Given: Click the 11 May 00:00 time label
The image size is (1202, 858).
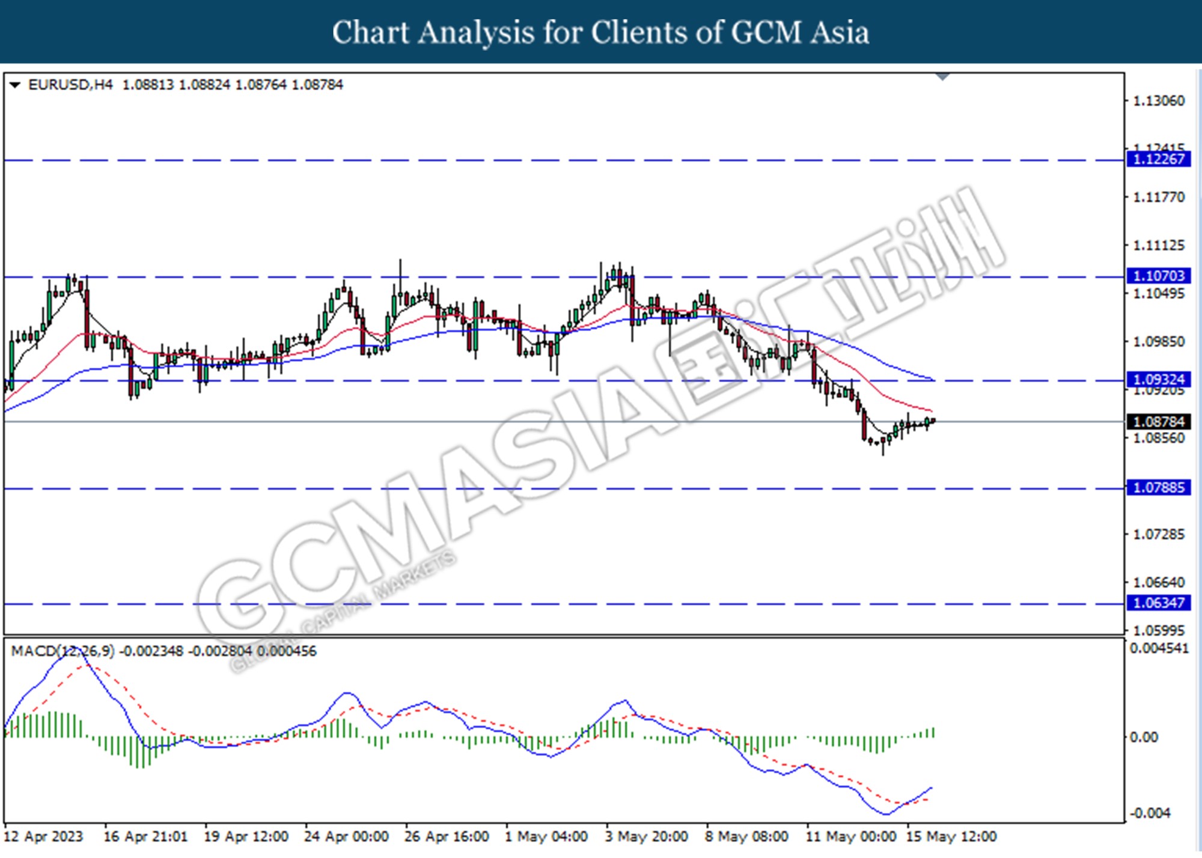Looking at the screenshot, I should [851, 836].
